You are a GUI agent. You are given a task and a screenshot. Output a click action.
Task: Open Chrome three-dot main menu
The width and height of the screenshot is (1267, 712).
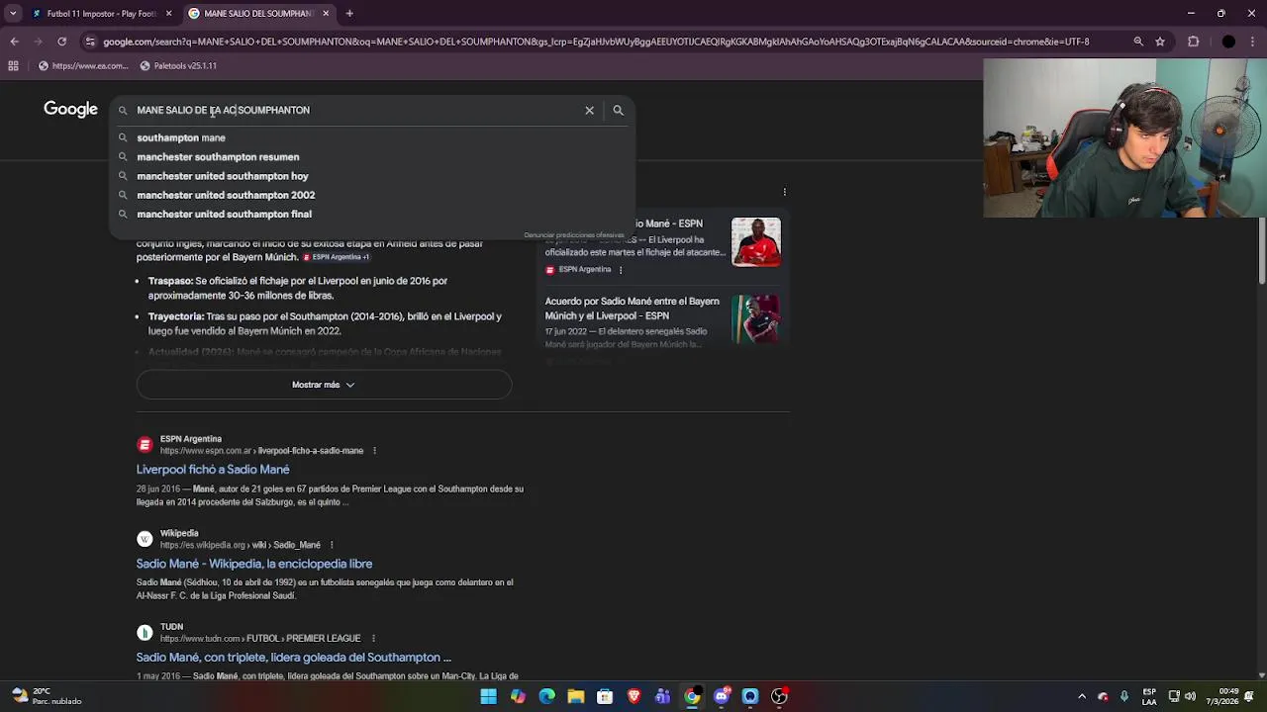click(1253, 42)
